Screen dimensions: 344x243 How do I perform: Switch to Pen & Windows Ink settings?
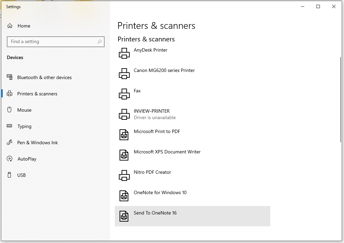(37, 143)
